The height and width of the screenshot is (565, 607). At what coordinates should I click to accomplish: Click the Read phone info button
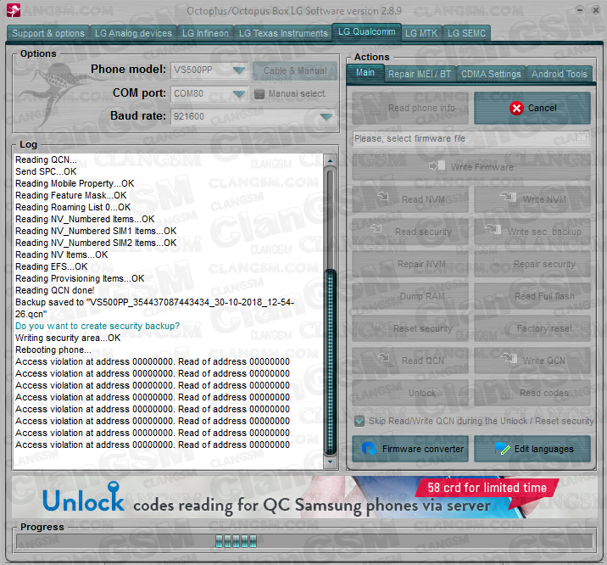[x=410, y=108]
